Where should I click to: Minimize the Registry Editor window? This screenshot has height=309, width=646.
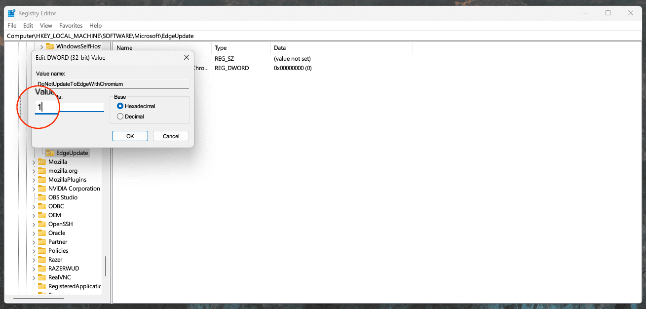585,13
